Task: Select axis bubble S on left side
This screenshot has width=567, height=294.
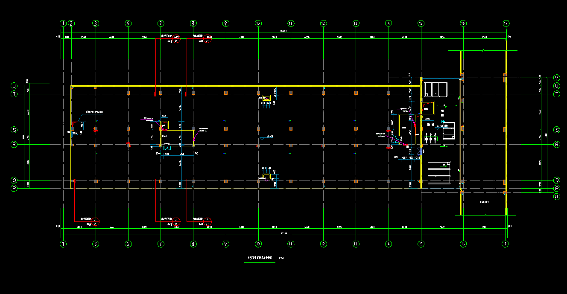Action: coord(14,129)
